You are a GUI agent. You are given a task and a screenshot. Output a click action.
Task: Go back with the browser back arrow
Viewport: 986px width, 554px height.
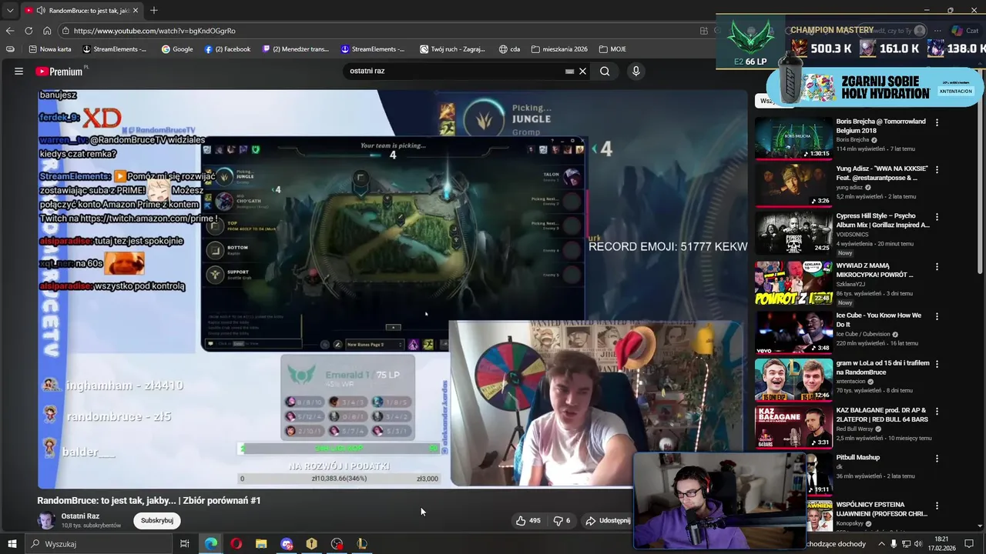tap(9, 31)
